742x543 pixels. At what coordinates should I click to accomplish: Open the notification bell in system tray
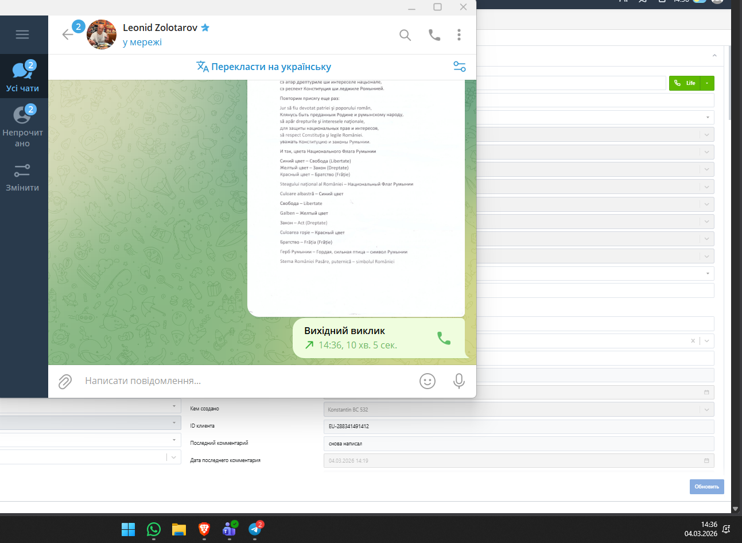(x=727, y=529)
